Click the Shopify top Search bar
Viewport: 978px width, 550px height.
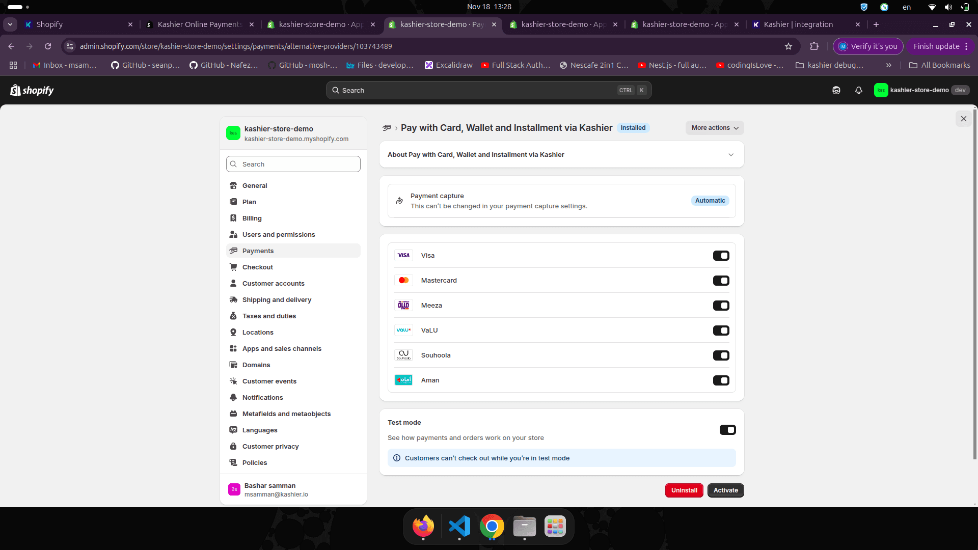coord(489,90)
